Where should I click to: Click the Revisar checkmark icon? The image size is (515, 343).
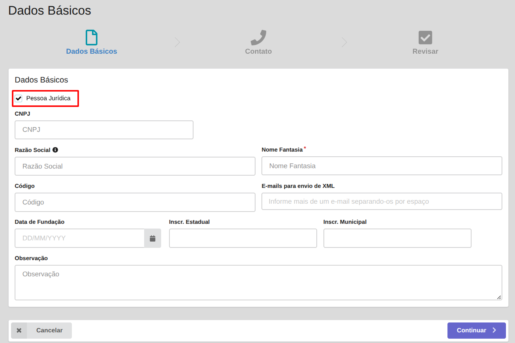425,37
